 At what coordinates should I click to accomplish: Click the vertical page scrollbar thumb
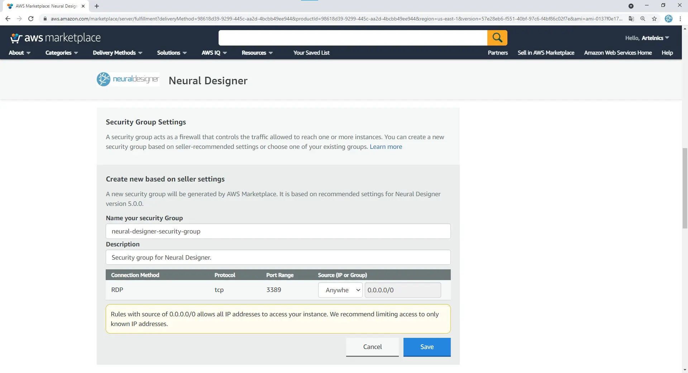coord(685,188)
